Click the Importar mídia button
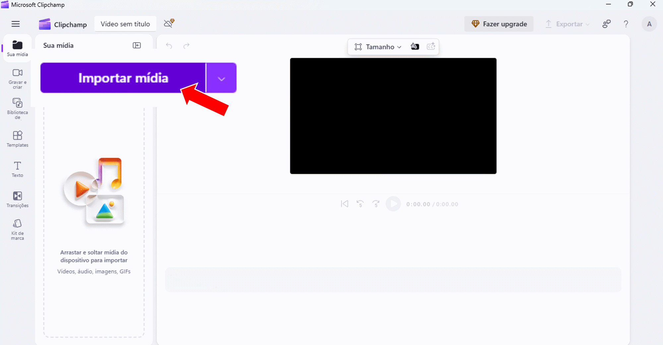Screen dimensions: 663x345 [x=123, y=78]
